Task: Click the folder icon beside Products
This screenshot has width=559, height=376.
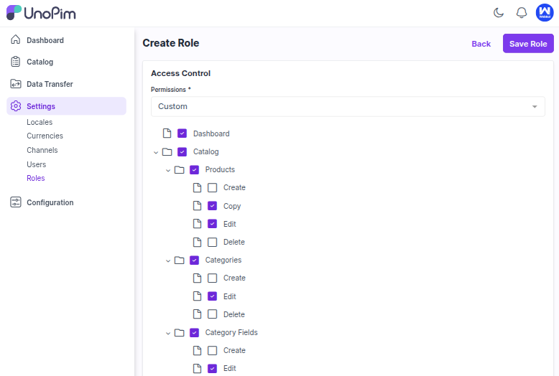Action: click(x=179, y=170)
